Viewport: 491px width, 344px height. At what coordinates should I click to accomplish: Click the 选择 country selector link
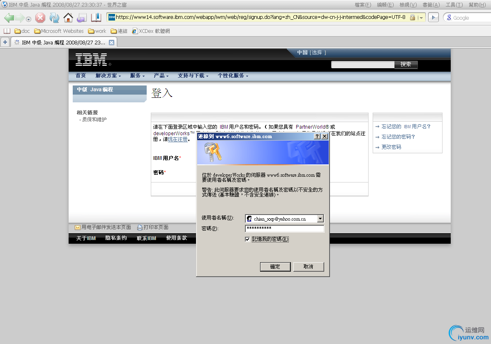[317, 52]
